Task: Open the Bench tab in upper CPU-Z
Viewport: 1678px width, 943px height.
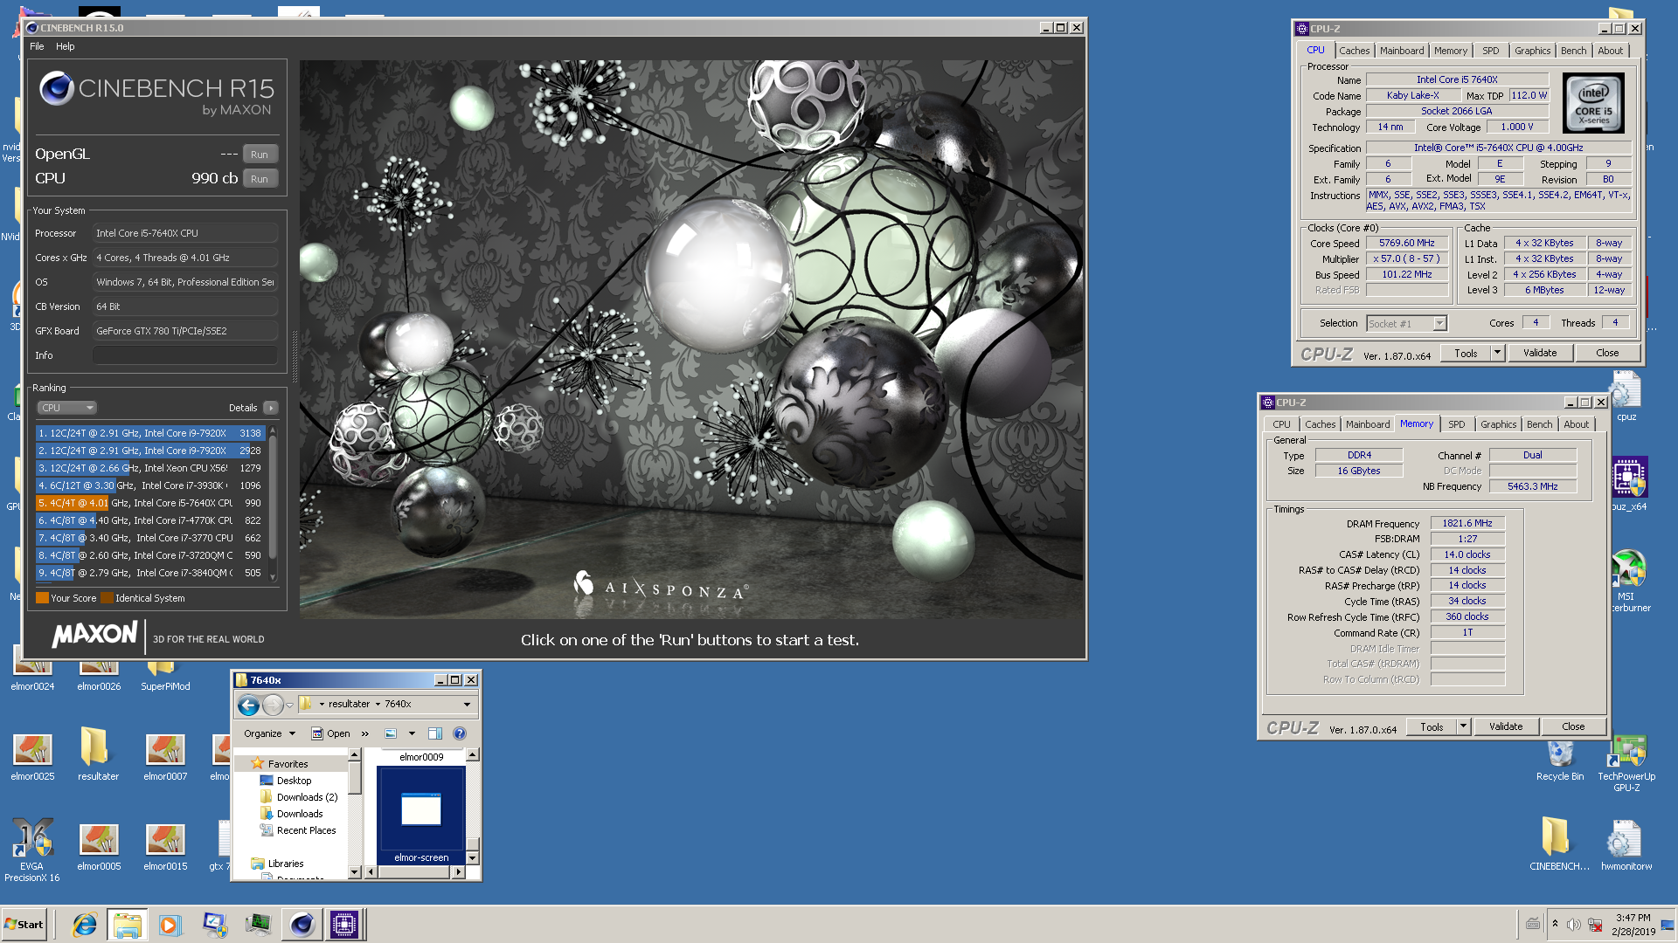Action: (x=1573, y=51)
